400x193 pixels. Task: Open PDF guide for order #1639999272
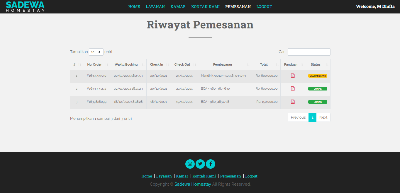(293, 88)
